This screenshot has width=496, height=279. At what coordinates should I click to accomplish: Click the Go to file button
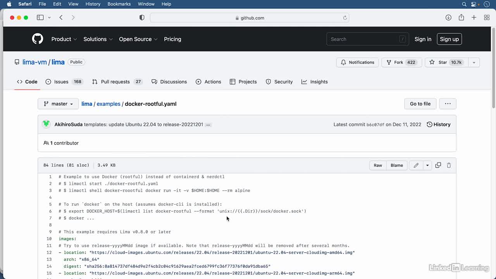420,104
